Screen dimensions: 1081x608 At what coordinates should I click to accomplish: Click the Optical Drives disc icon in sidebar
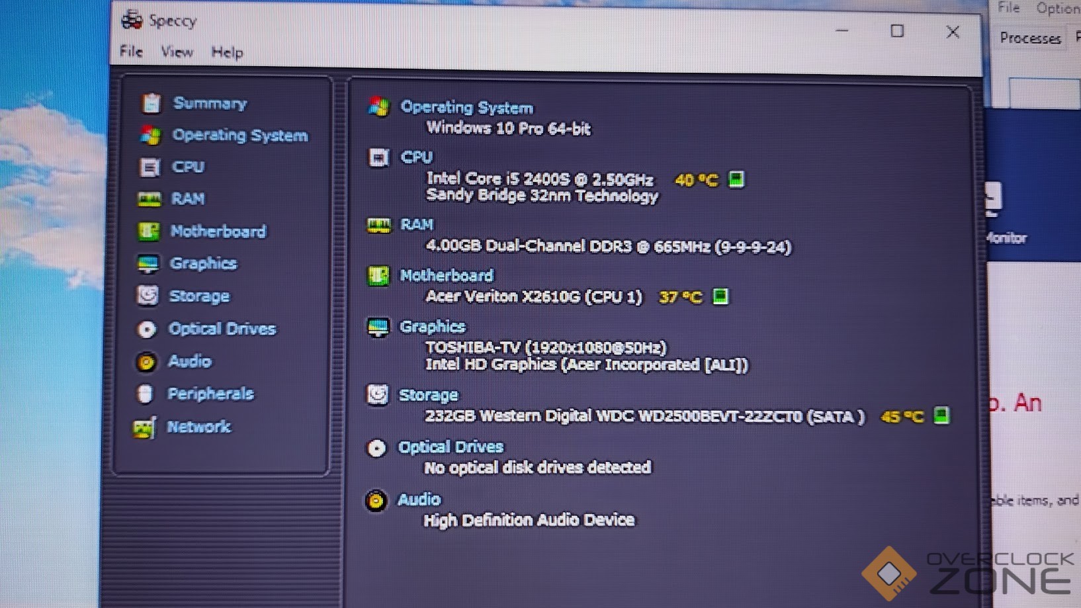coord(147,329)
